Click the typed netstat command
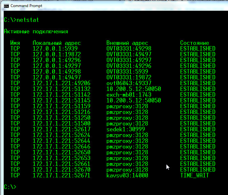The width and height of the screenshot is (228, 195). point(28,20)
